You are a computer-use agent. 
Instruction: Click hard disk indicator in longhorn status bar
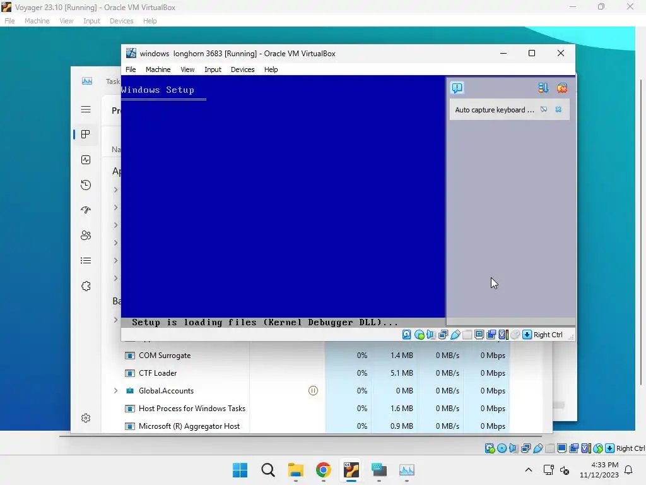(407, 335)
